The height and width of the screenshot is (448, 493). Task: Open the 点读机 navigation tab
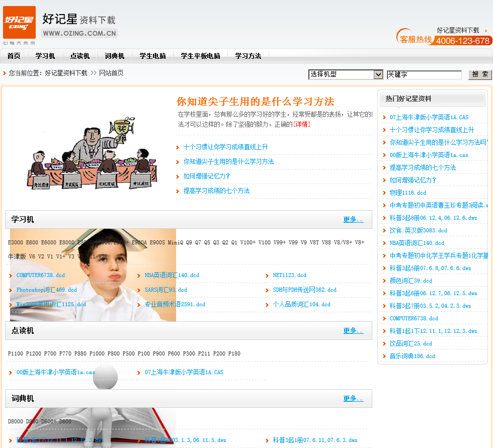[x=80, y=56]
